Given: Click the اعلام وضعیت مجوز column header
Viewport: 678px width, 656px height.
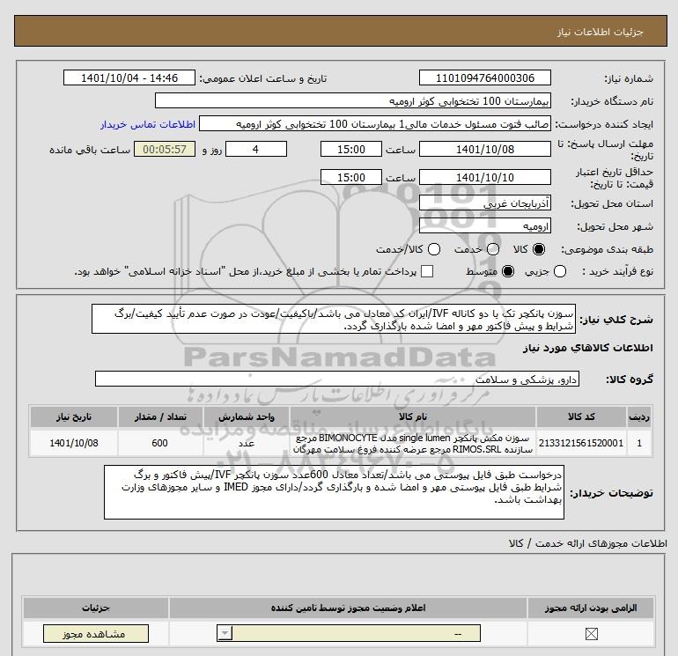Looking at the screenshot, I should (348, 608).
